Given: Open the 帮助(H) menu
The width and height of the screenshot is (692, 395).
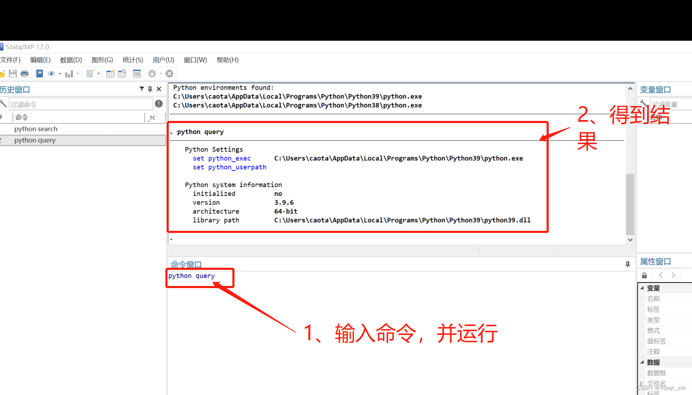Looking at the screenshot, I should (x=228, y=60).
